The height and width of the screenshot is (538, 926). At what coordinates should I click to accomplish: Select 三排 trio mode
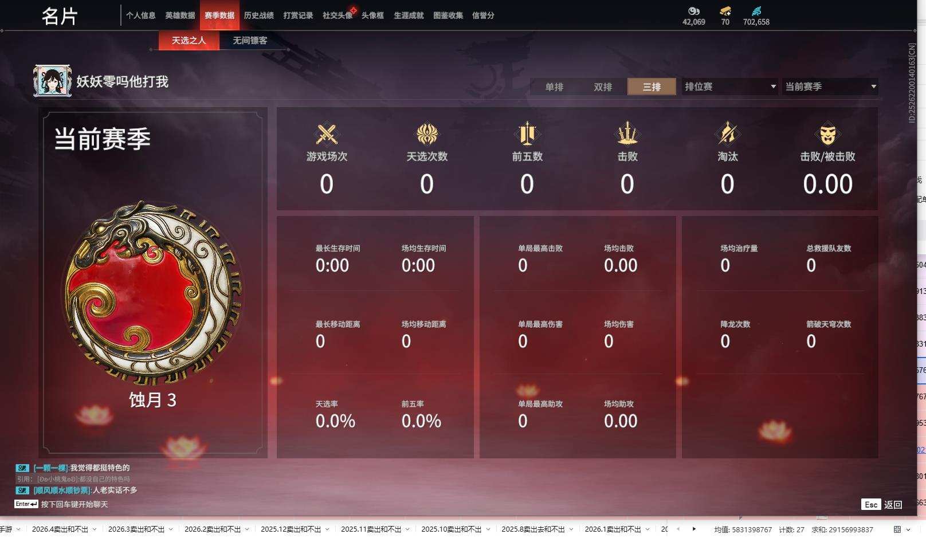(x=652, y=87)
